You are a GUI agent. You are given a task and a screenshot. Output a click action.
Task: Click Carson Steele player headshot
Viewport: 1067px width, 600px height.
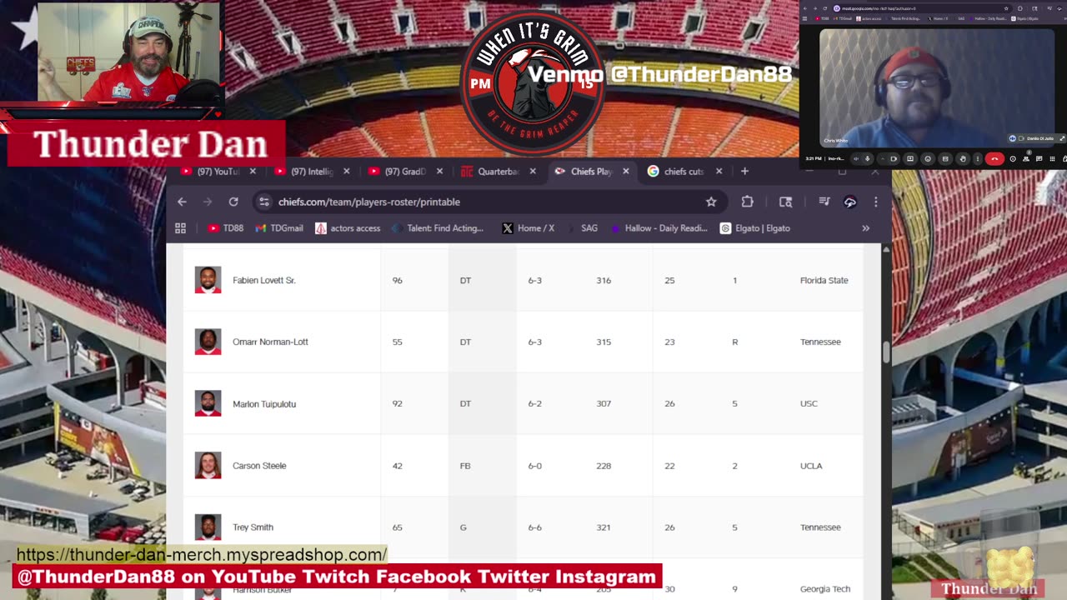coord(208,465)
